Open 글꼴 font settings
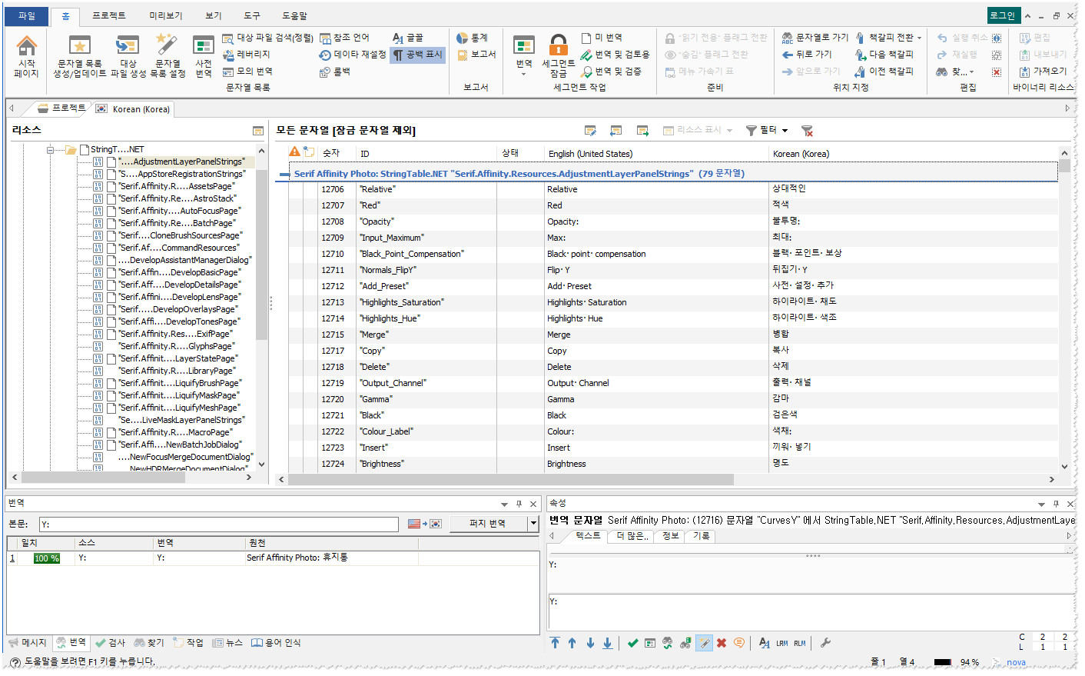Screen dimensions: 1085x676 pos(408,38)
